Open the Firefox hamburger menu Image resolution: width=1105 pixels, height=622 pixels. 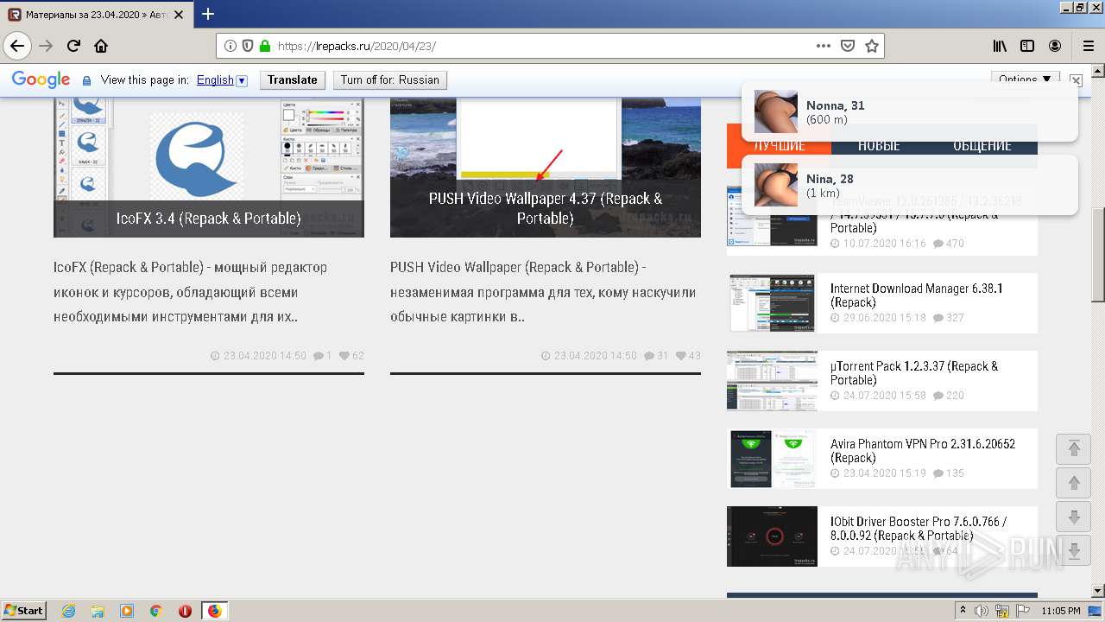(1088, 46)
